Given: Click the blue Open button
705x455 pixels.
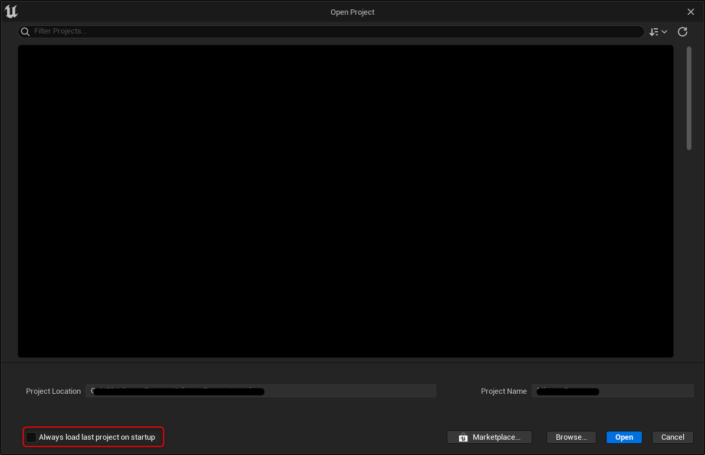Looking at the screenshot, I should 624,437.
